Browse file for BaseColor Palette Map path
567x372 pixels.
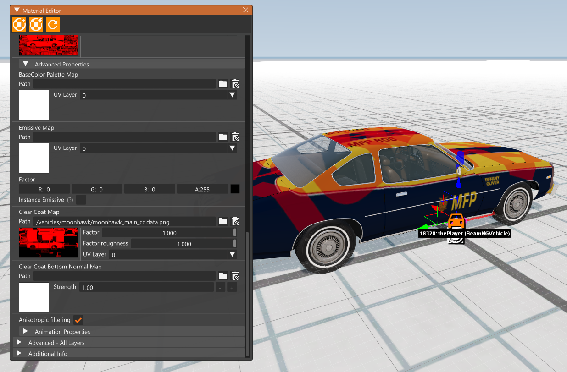(223, 84)
